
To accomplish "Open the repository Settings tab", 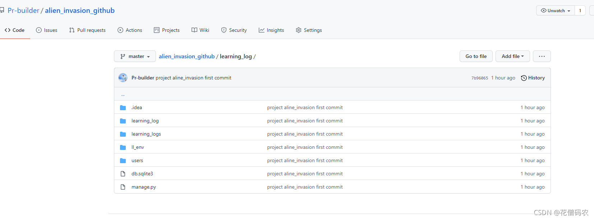I will click(309, 30).
